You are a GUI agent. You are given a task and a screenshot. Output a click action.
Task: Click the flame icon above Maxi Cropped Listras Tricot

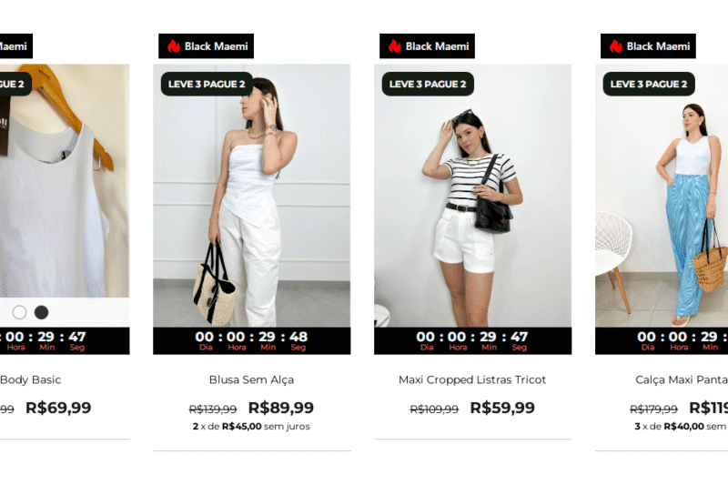tap(395, 45)
